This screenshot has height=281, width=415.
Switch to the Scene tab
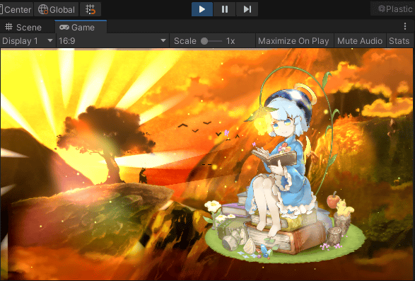click(x=23, y=27)
